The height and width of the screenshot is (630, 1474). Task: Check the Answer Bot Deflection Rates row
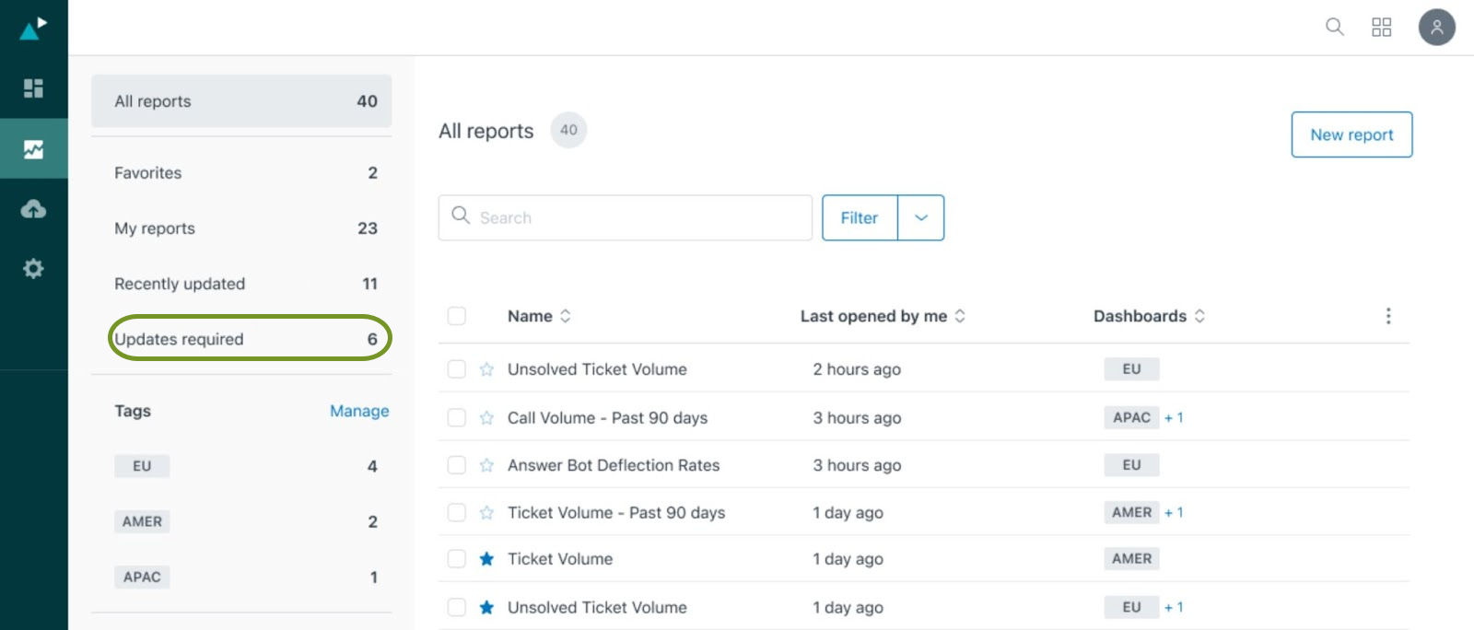pos(456,465)
